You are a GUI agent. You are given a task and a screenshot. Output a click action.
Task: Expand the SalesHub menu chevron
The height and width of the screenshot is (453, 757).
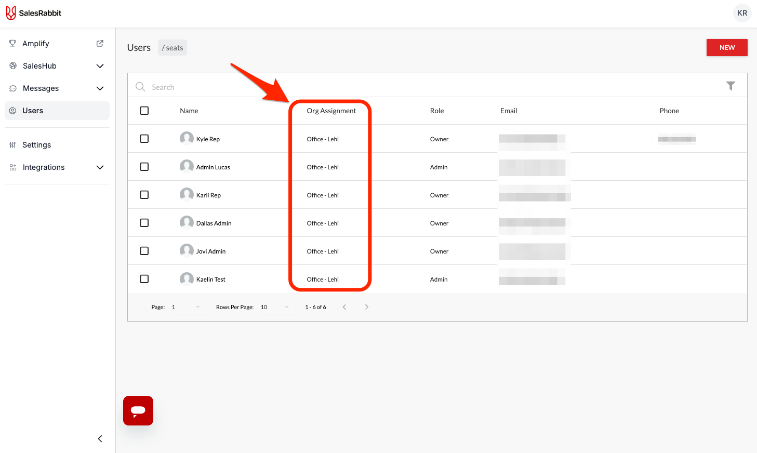click(100, 66)
